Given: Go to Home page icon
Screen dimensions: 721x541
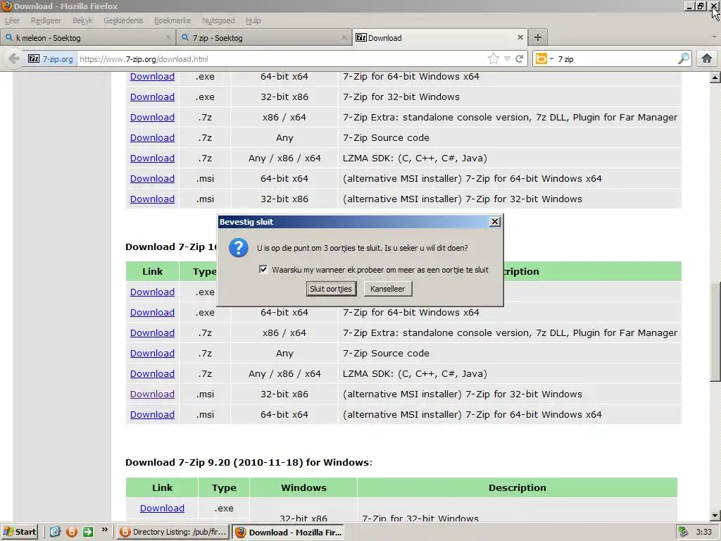Looking at the screenshot, I should tap(707, 59).
